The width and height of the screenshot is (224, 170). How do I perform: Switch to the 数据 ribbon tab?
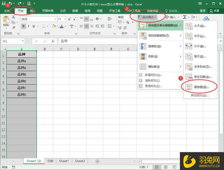75,11
